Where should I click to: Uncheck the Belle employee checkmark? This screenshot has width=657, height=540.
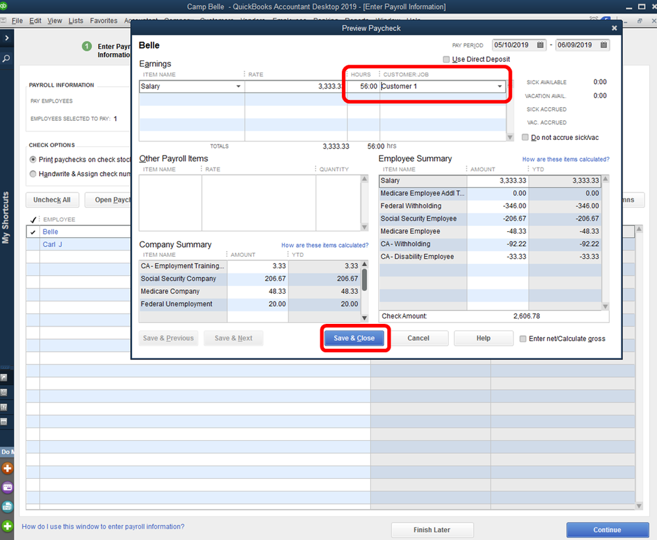pos(33,232)
